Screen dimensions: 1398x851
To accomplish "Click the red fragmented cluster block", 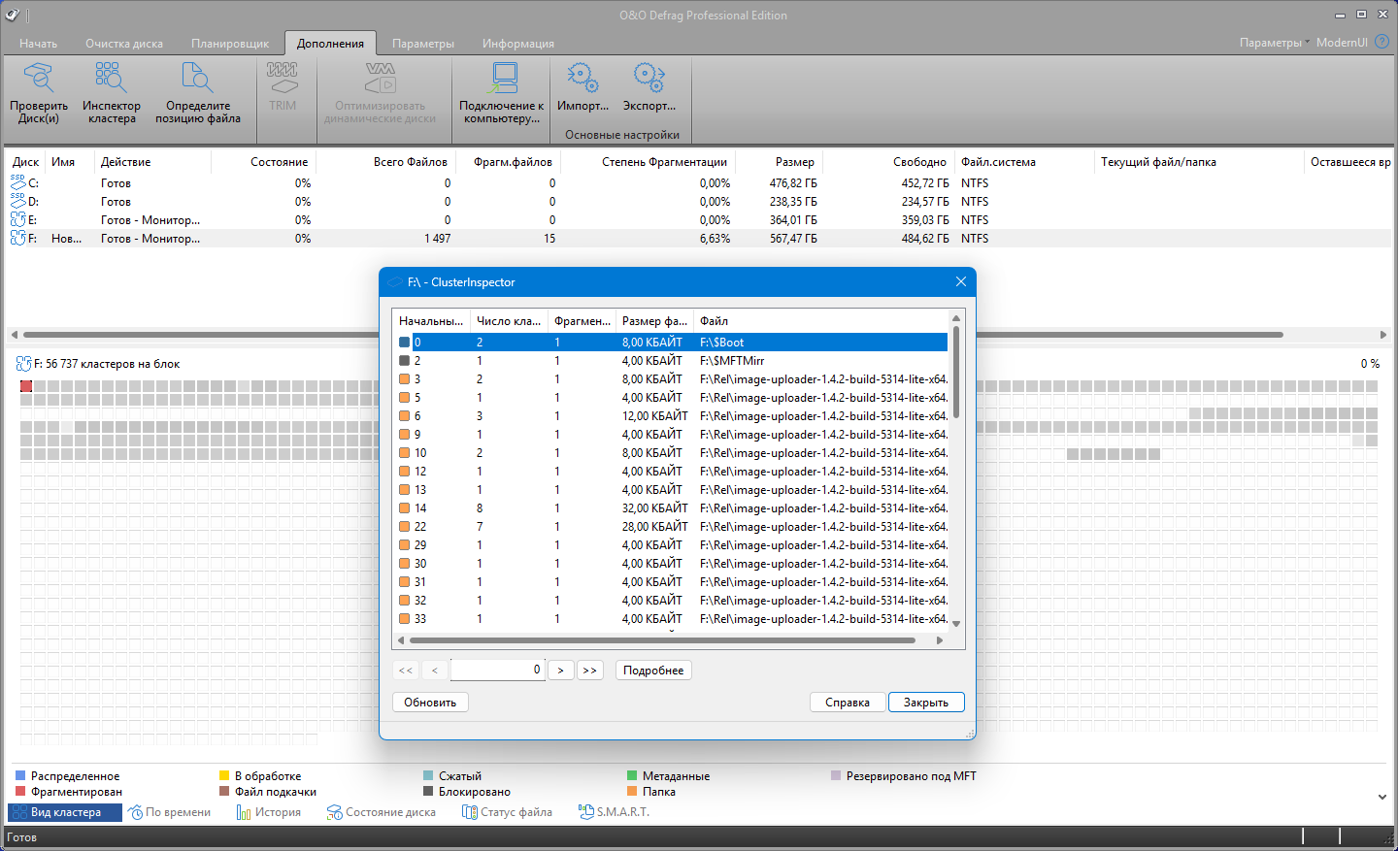I will pyautogui.click(x=26, y=386).
